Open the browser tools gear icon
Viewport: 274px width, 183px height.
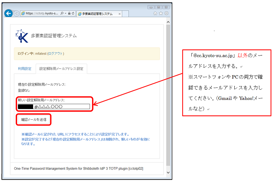[x=166, y=13]
